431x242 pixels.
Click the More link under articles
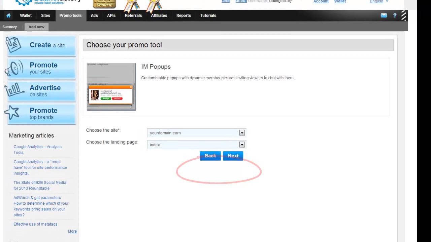[x=72, y=231]
